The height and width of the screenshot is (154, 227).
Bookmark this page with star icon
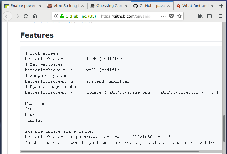179,16
